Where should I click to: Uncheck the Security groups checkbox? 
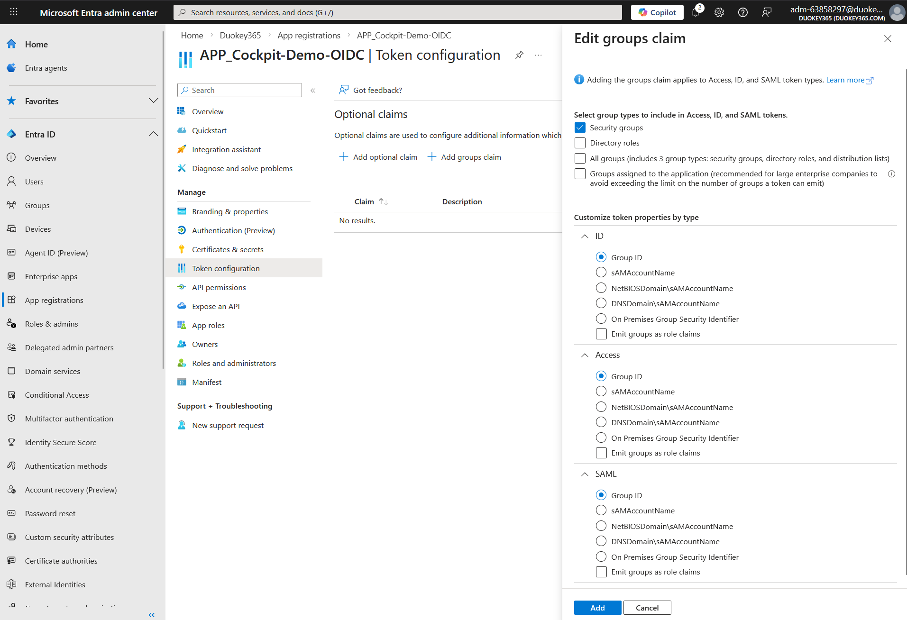pos(580,128)
